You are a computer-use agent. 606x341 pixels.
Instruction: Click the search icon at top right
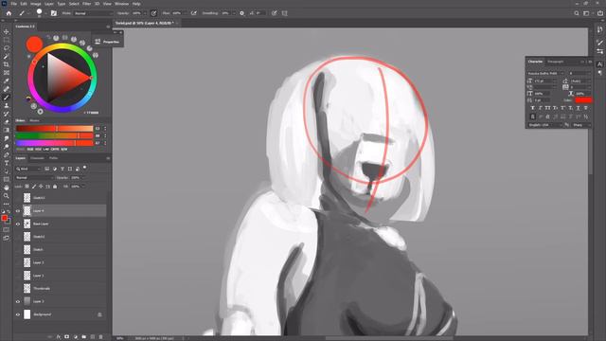click(577, 13)
